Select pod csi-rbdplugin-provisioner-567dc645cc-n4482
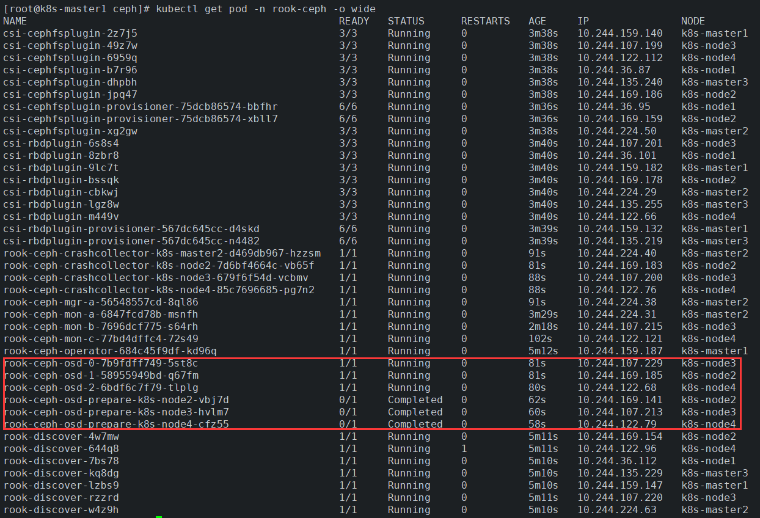 click(131, 241)
